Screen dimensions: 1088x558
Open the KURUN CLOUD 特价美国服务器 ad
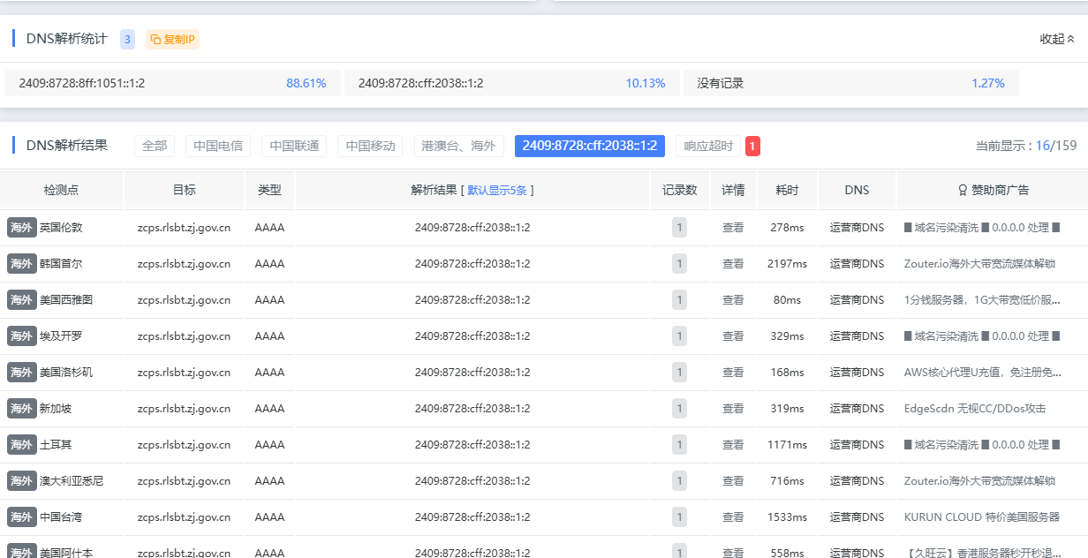tap(982, 517)
